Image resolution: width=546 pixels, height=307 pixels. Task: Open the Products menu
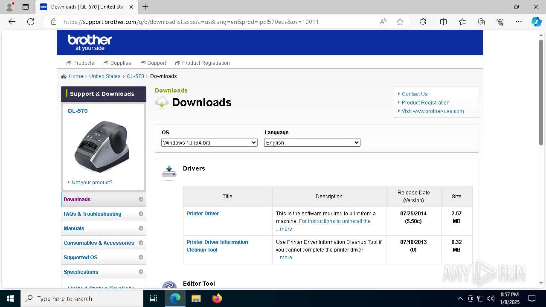pos(80,63)
